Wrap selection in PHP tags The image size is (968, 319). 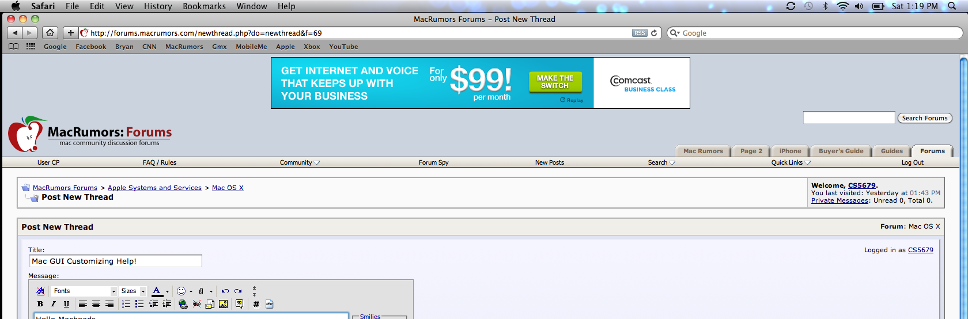click(x=269, y=304)
